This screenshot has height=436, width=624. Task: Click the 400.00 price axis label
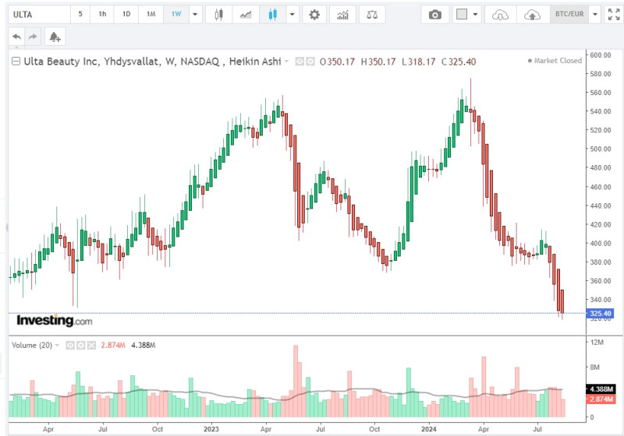pos(601,243)
